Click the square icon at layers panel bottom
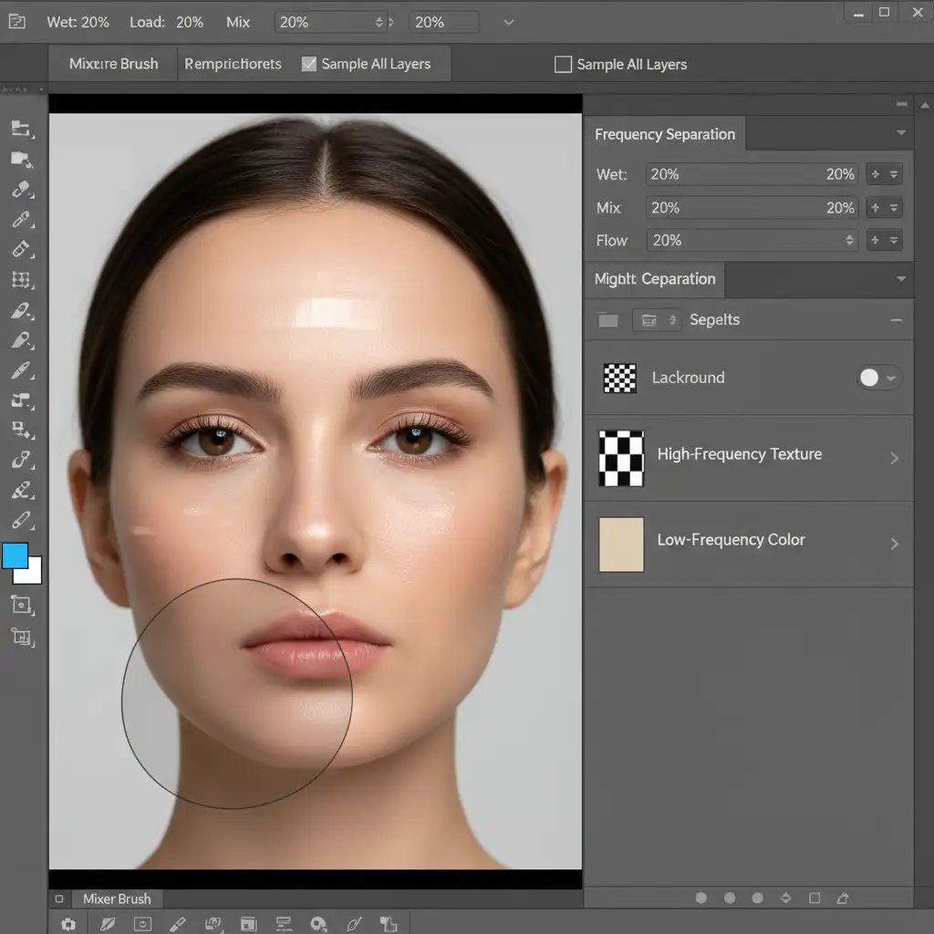Screen dimensions: 934x934 click(815, 898)
